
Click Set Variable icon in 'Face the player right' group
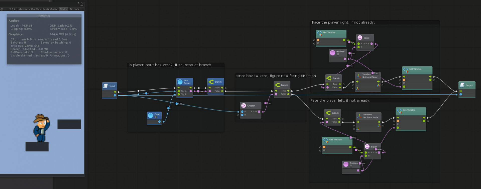coord(406,70)
